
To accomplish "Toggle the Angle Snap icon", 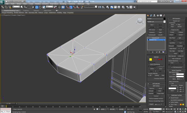I will coord(71,7).
